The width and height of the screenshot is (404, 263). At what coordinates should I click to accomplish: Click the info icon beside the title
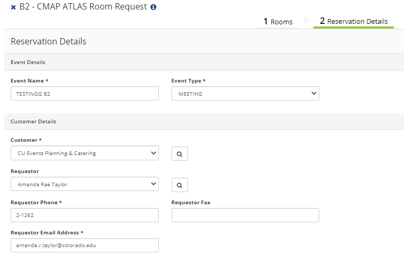[x=154, y=7]
